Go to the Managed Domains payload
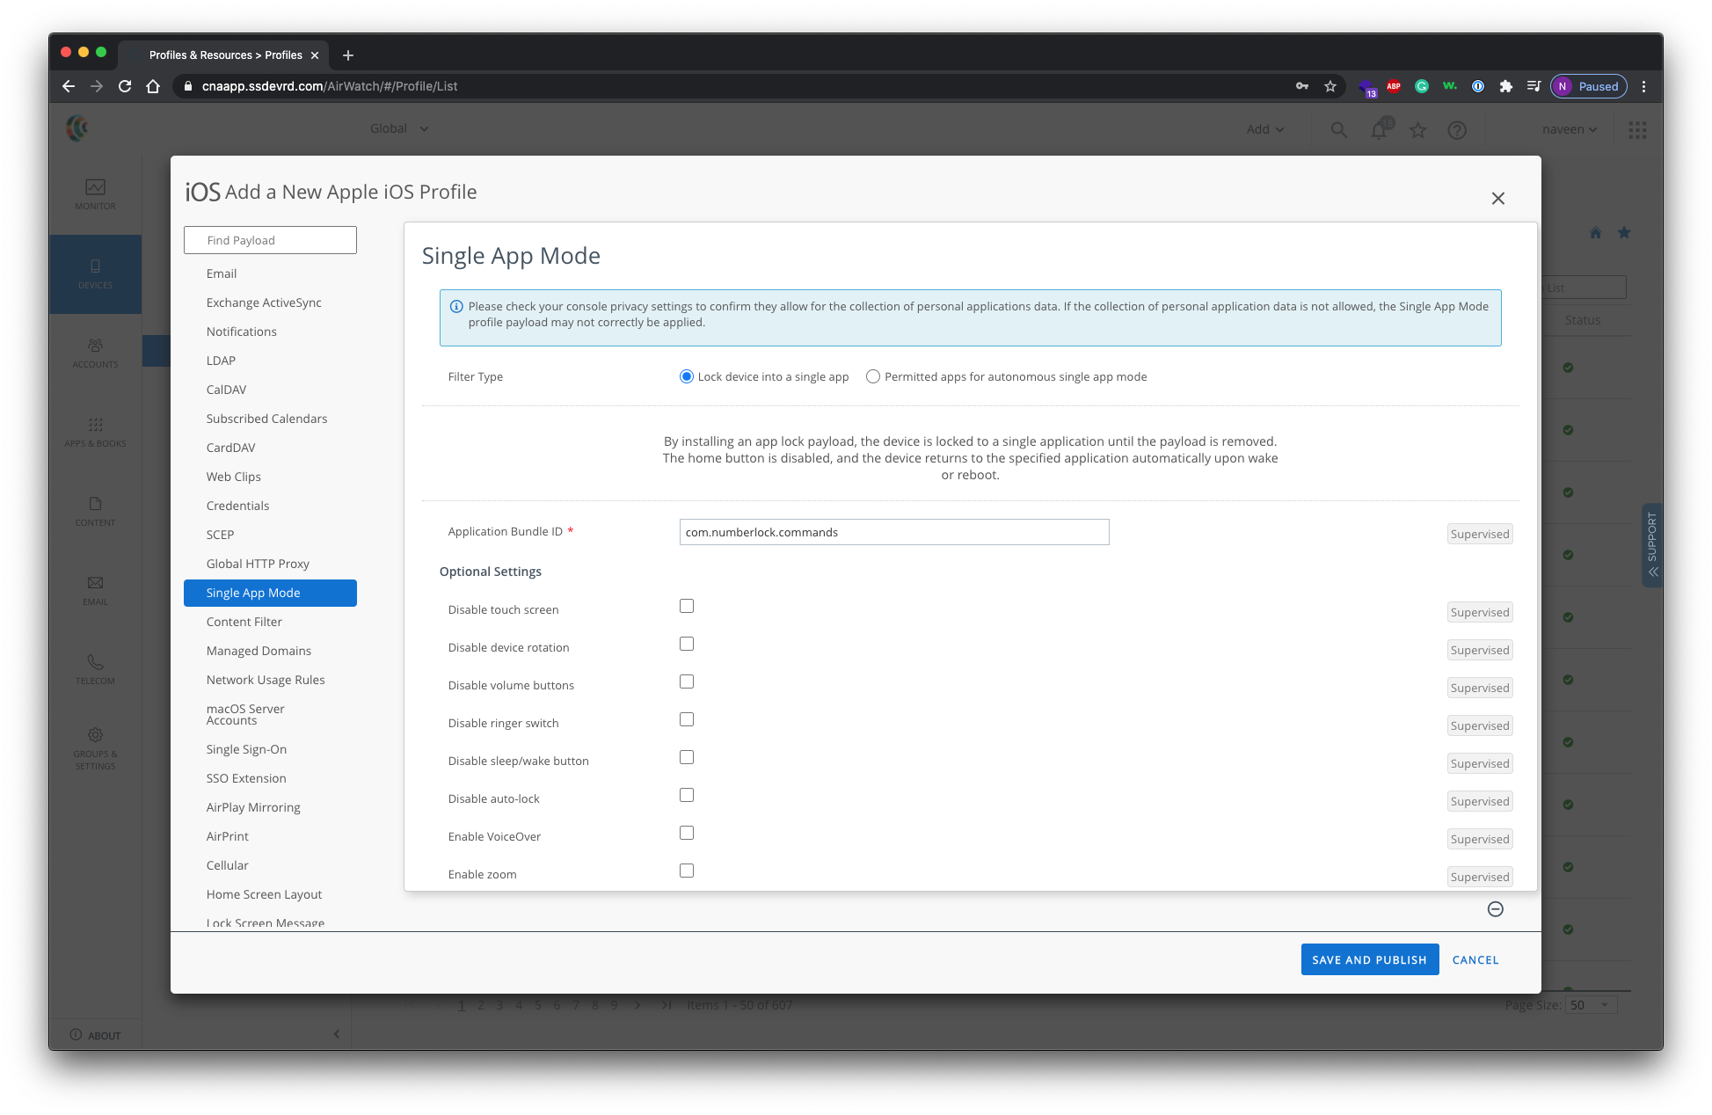Image resolution: width=1712 pixels, height=1115 pixels. (x=259, y=651)
